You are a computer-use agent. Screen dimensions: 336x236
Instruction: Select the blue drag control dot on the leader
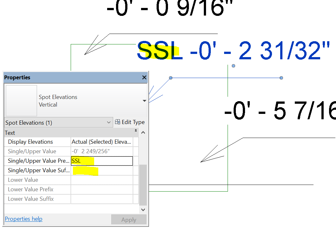click(x=170, y=78)
